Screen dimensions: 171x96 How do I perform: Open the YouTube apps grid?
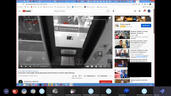(x=139, y=11)
